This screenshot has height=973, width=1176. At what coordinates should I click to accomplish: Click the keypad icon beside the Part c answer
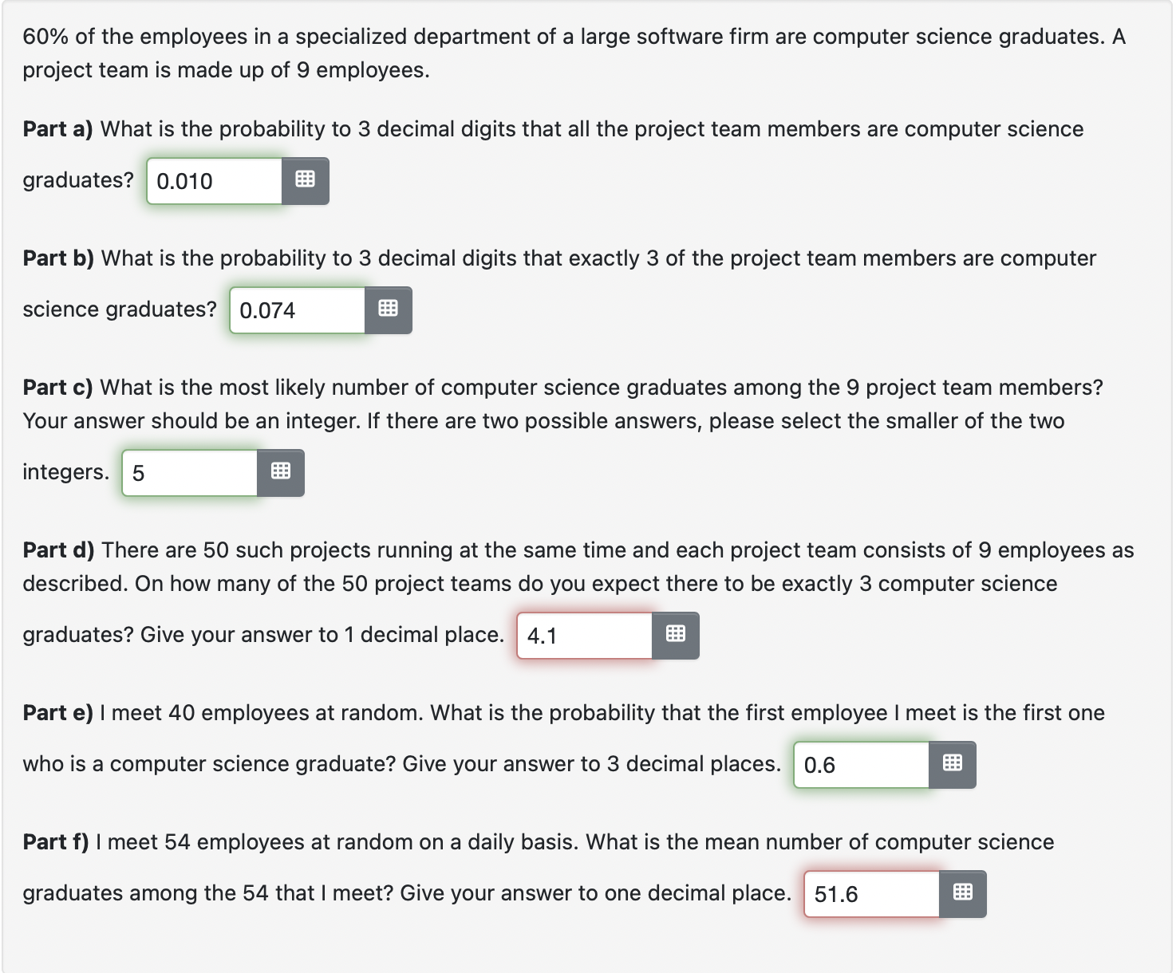(280, 472)
